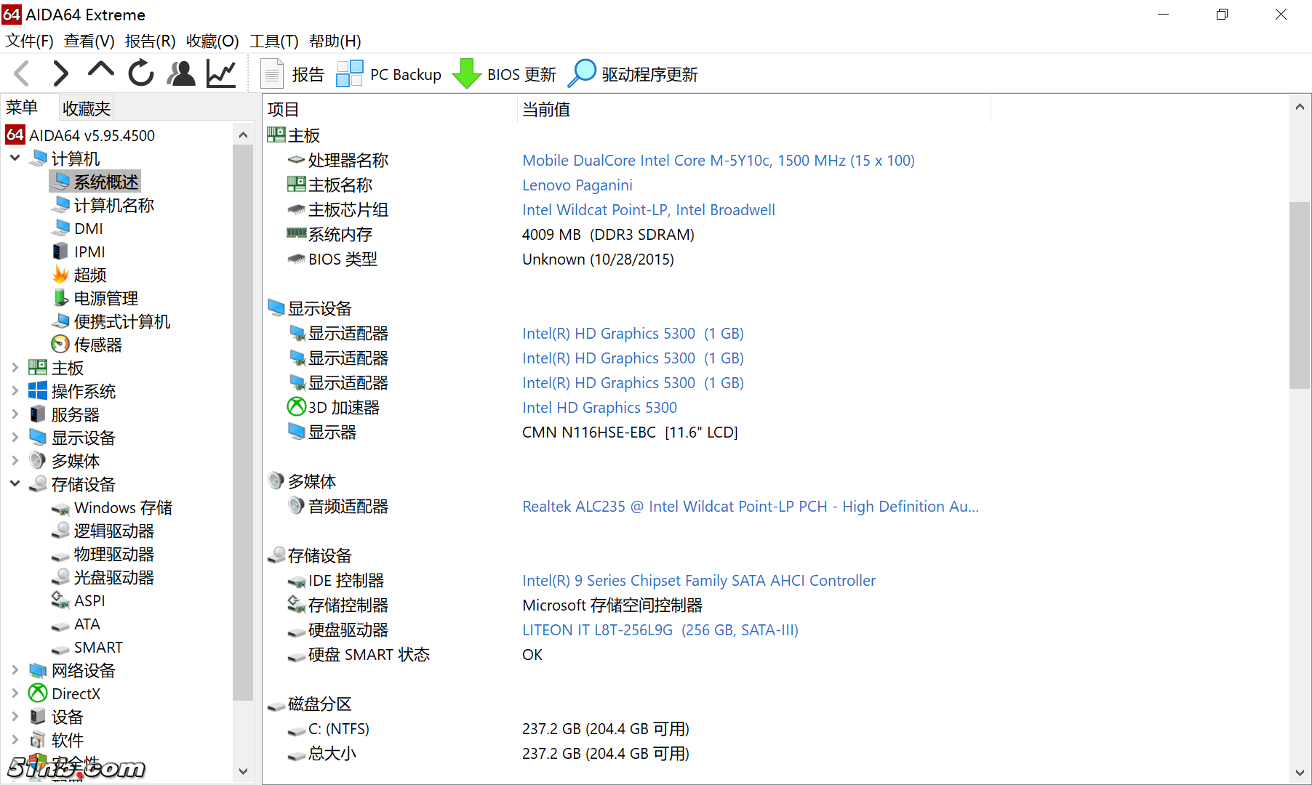Switch to the 收藏夹 tab
This screenshot has height=785, width=1312.
pyautogui.click(x=85, y=107)
